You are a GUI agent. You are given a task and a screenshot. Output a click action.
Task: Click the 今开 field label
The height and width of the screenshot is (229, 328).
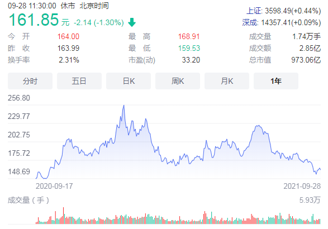click(x=19, y=36)
